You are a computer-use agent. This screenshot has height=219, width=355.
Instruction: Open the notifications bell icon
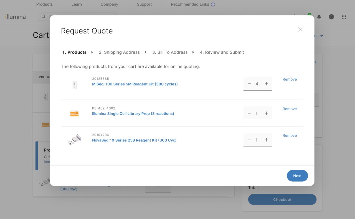pos(319,17)
